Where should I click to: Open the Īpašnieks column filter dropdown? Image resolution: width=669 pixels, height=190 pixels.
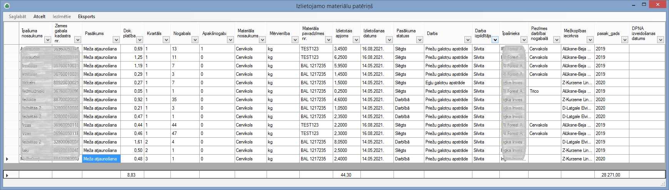click(524, 40)
